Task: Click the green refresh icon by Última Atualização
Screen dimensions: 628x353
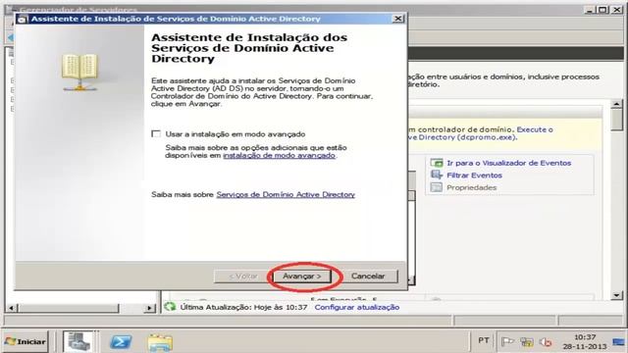Action: click(170, 307)
